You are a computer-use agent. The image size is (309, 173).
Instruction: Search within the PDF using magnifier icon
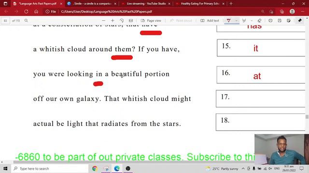(x=26, y=20)
